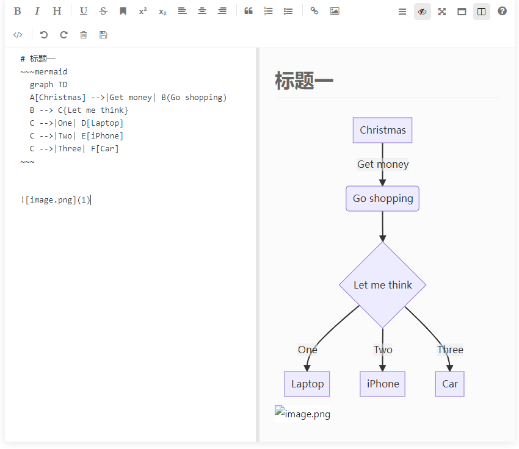Apply italic formatting

[x=37, y=11]
